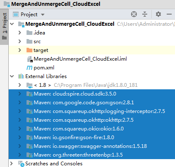175x167 pixels.
Task: Expand the threetenbp:1.3.5 library
Action: pos(20,155)
